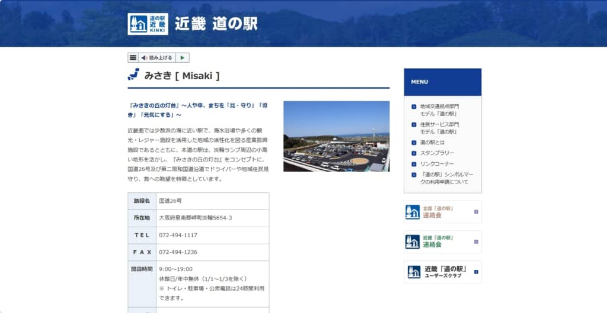The image size is (607, 313).
Task: Open the station parking lot photo
Action: pyautogui.click(x=336, y=136)
